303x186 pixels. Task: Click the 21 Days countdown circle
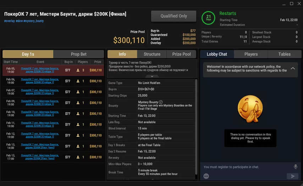tap(208, 17)
